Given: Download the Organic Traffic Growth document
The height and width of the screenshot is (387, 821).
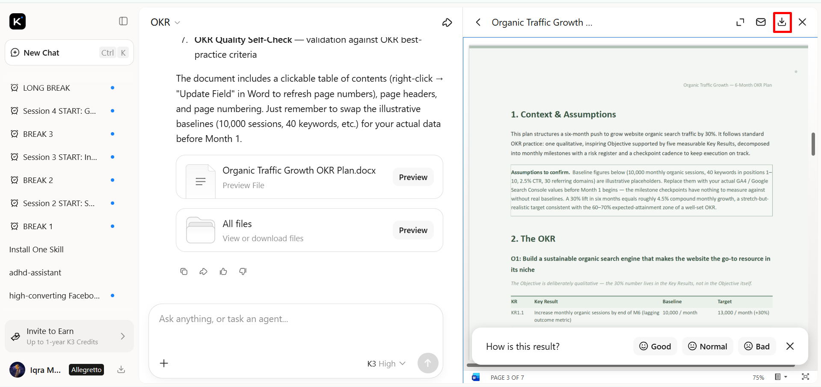Looking at the screenshot, I should pyautogui.click(x=782, y=22).
